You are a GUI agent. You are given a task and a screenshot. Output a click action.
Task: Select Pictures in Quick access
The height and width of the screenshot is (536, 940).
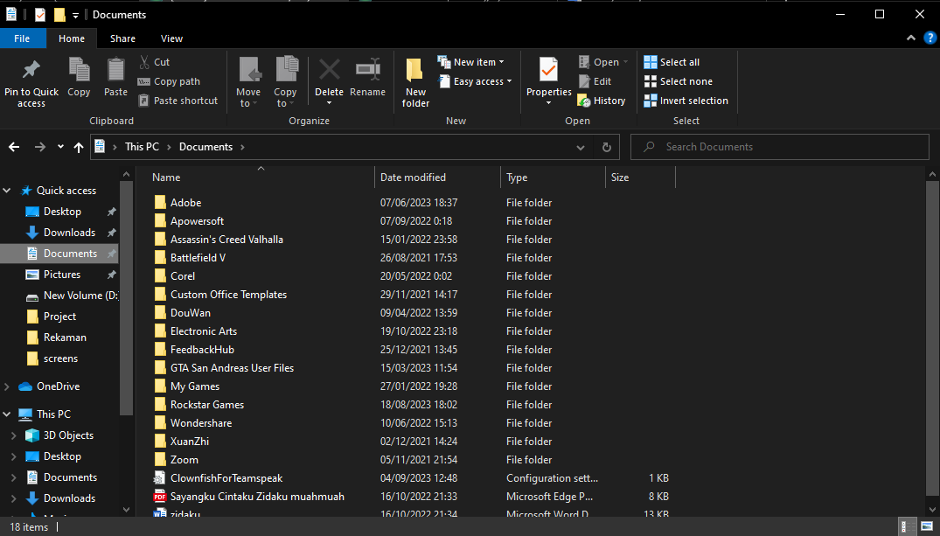[x=62, y=275]
